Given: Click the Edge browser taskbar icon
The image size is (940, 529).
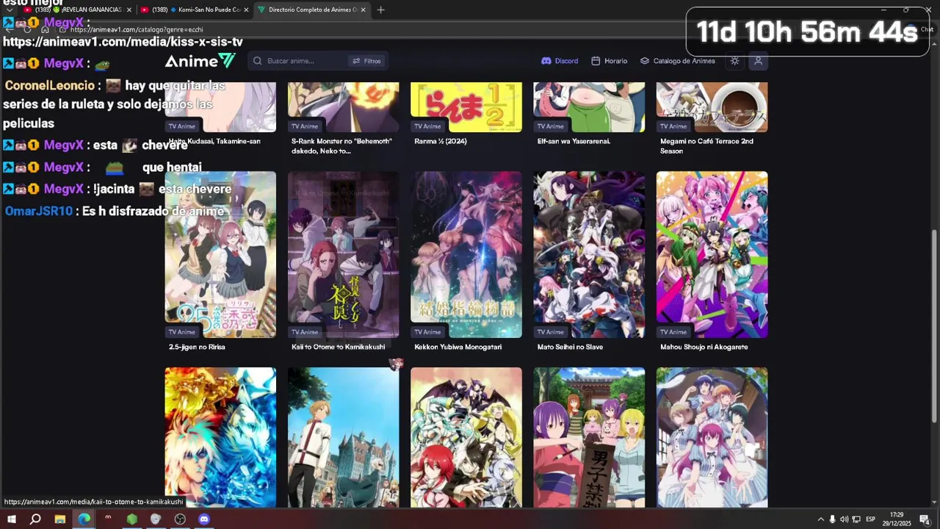Looking at the screenshot, I should (x=84, y=519).
